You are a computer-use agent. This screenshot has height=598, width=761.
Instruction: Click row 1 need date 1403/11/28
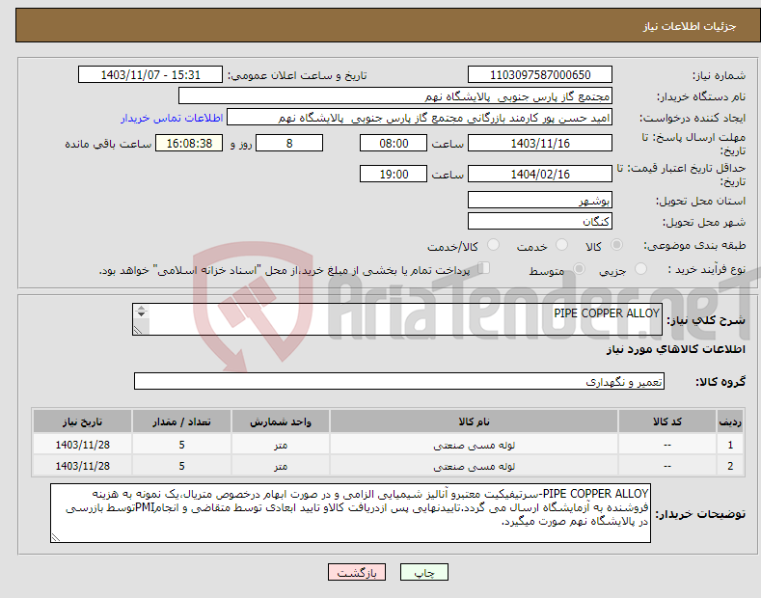[83, 445]
